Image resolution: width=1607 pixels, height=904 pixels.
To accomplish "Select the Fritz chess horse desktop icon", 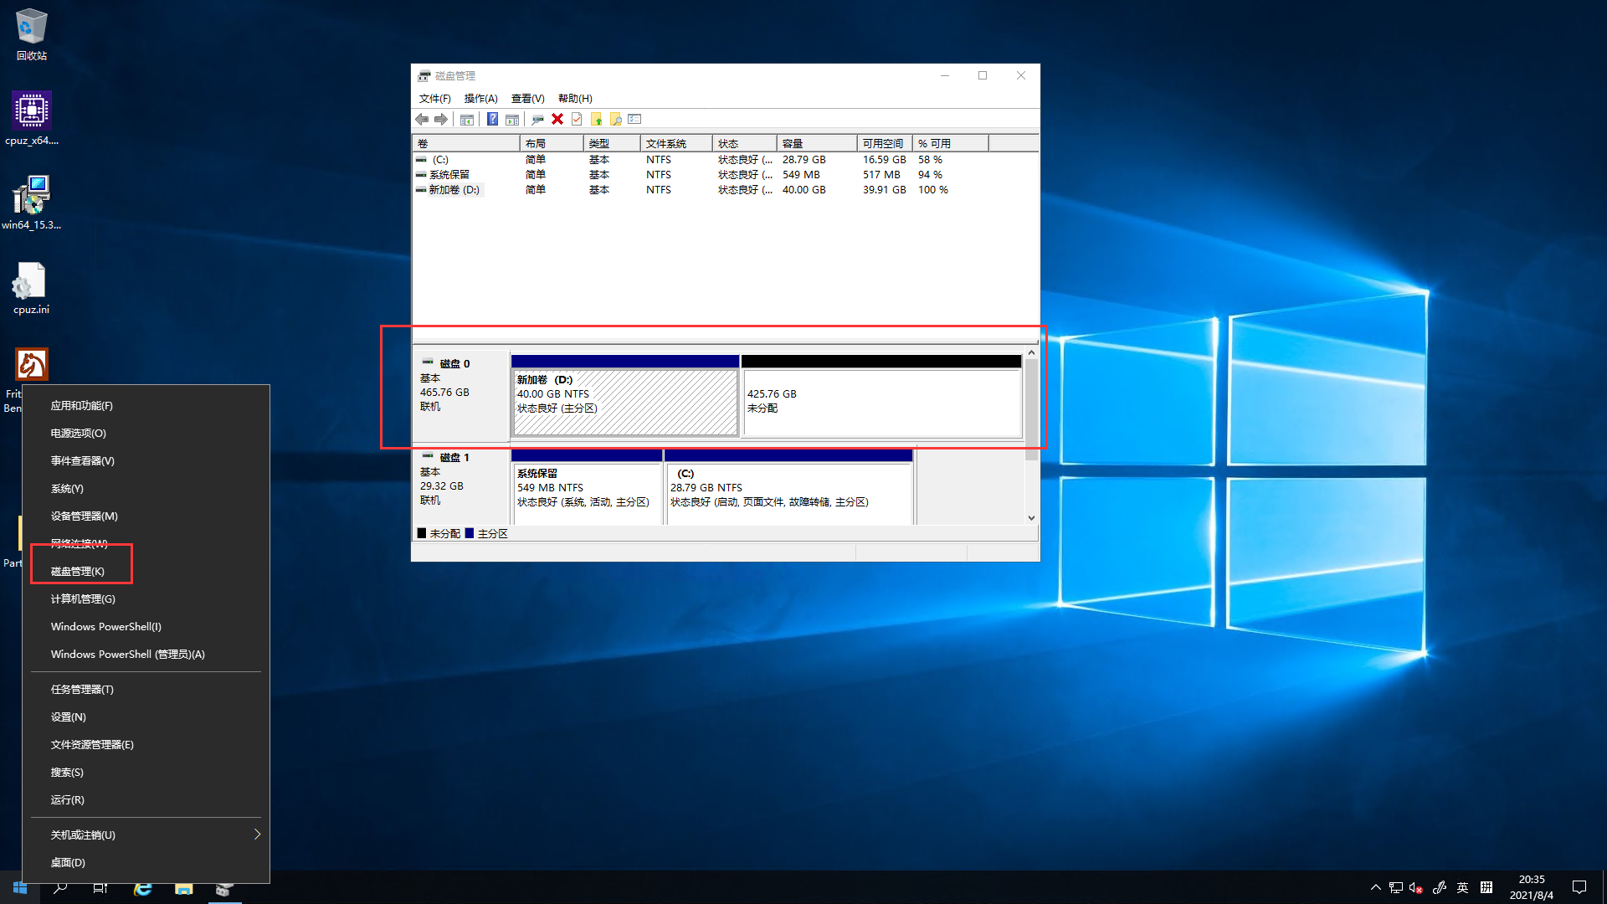I will coord(32,365).
